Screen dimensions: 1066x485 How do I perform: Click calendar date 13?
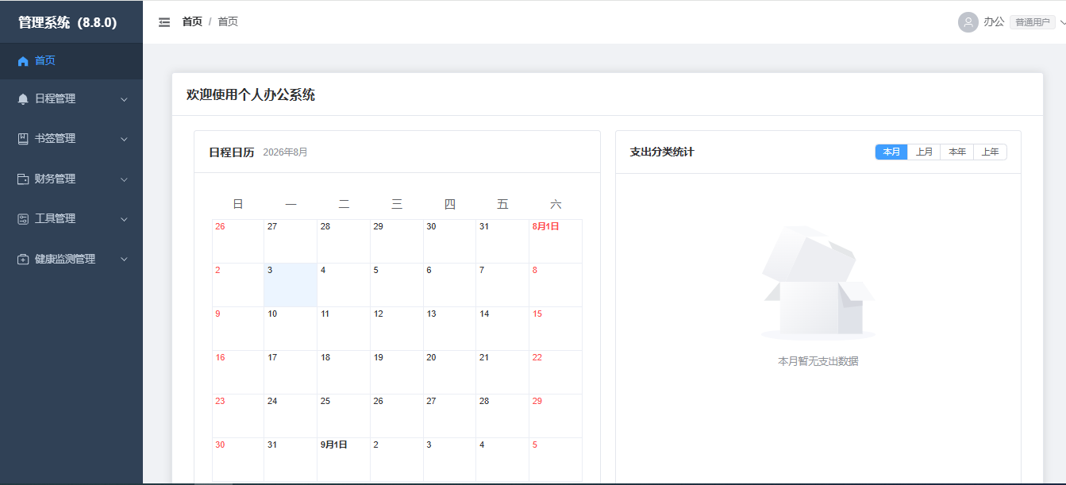[449, 329]
